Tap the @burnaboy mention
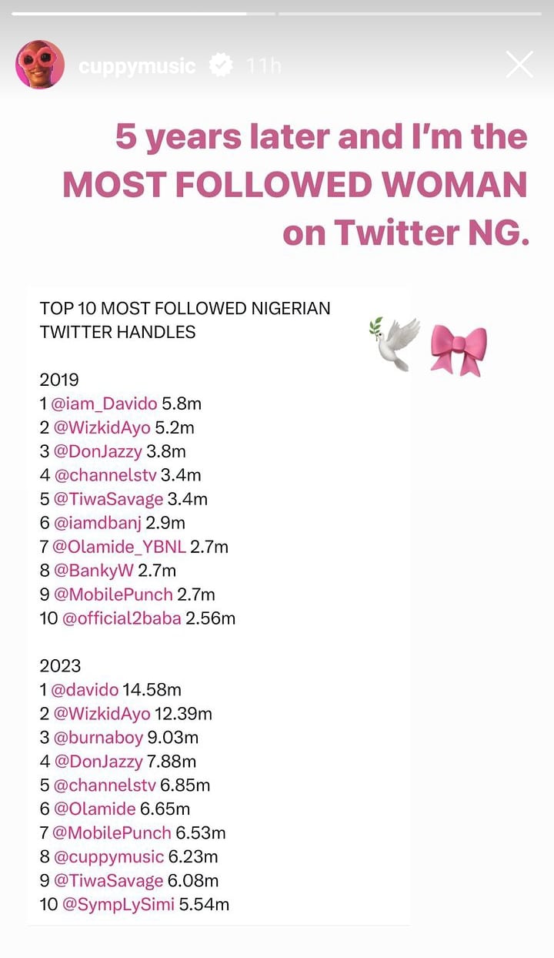Screen dimensions: 554x958 98,738
